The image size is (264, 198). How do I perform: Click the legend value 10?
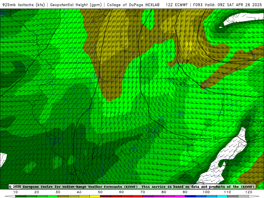coord(15,192)
